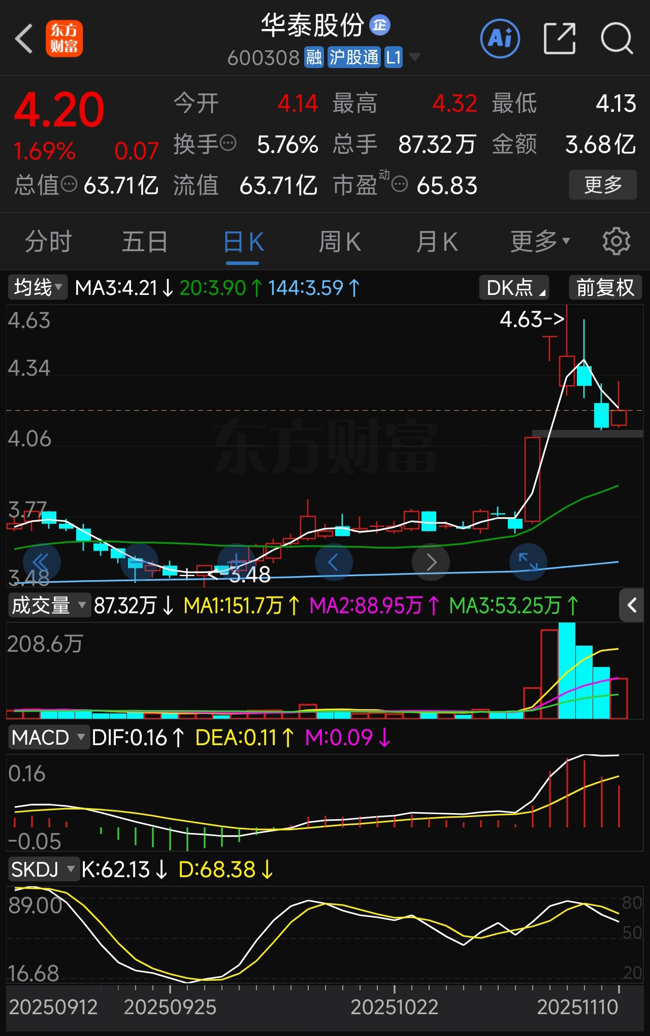Tap the 沪股通 badge

click(354, 57)
